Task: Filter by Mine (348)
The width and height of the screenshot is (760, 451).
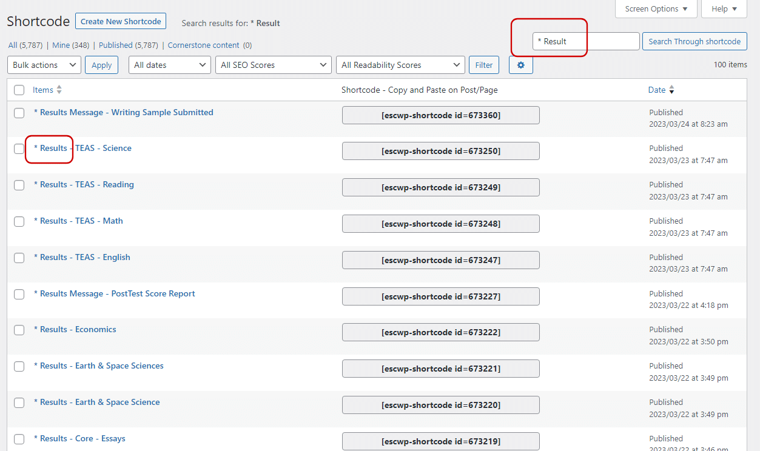Action: tap(71, 45)
